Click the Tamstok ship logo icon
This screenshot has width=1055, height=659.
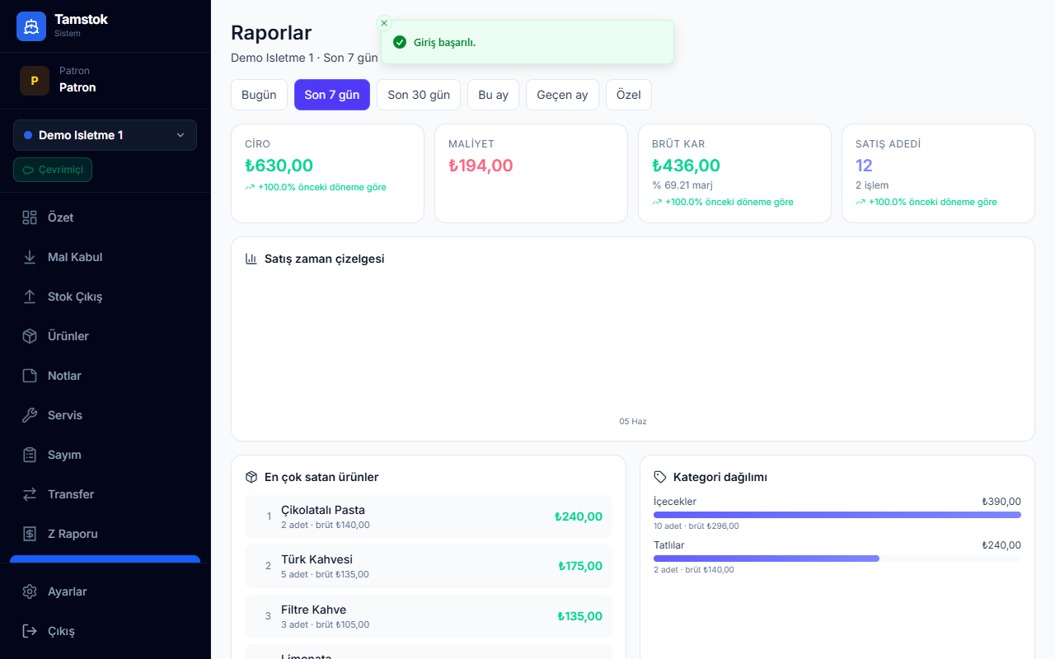31,26
